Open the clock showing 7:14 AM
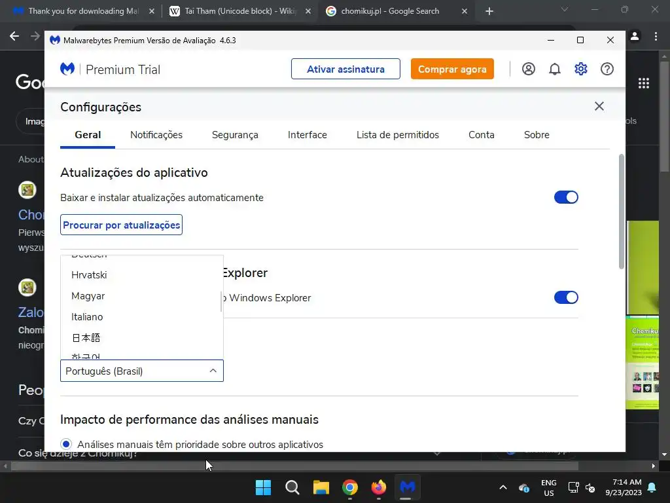The width and height of the screenshot is (670, 503). (624, 487)
